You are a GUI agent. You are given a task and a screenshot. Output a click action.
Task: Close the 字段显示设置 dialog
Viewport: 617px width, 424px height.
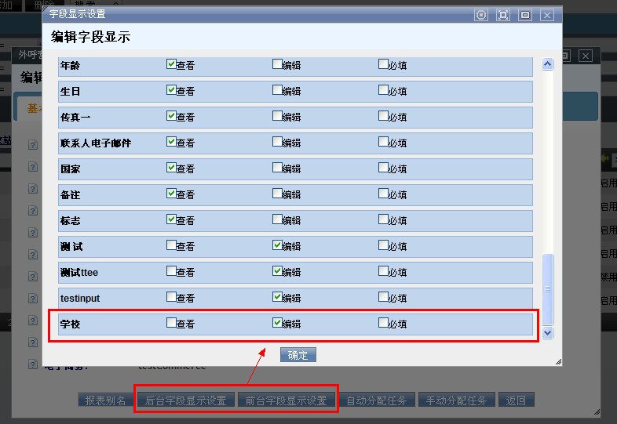(547, 15)
